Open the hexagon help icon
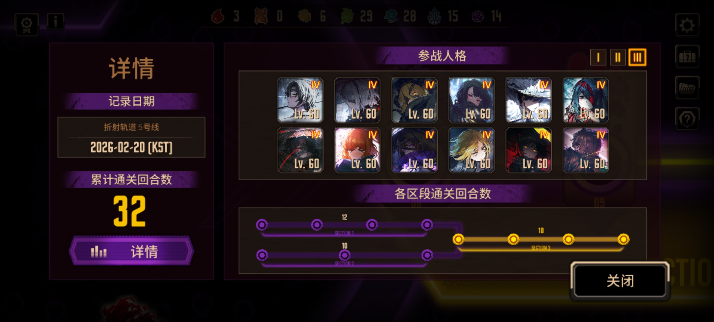 coord(687,119)
